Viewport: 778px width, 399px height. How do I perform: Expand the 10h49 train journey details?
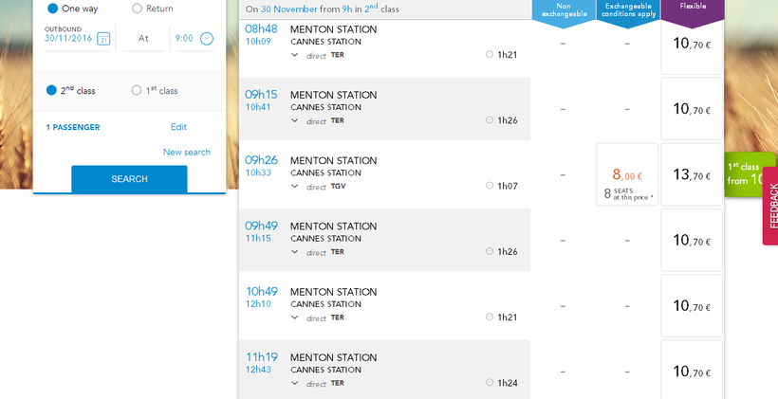pos(295,317)
